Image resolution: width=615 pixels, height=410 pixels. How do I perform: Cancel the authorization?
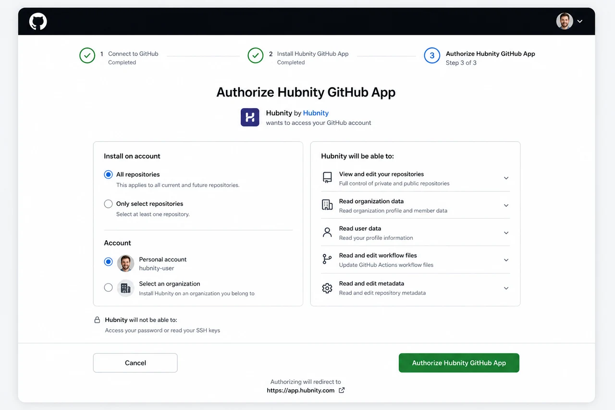point(135,363)
